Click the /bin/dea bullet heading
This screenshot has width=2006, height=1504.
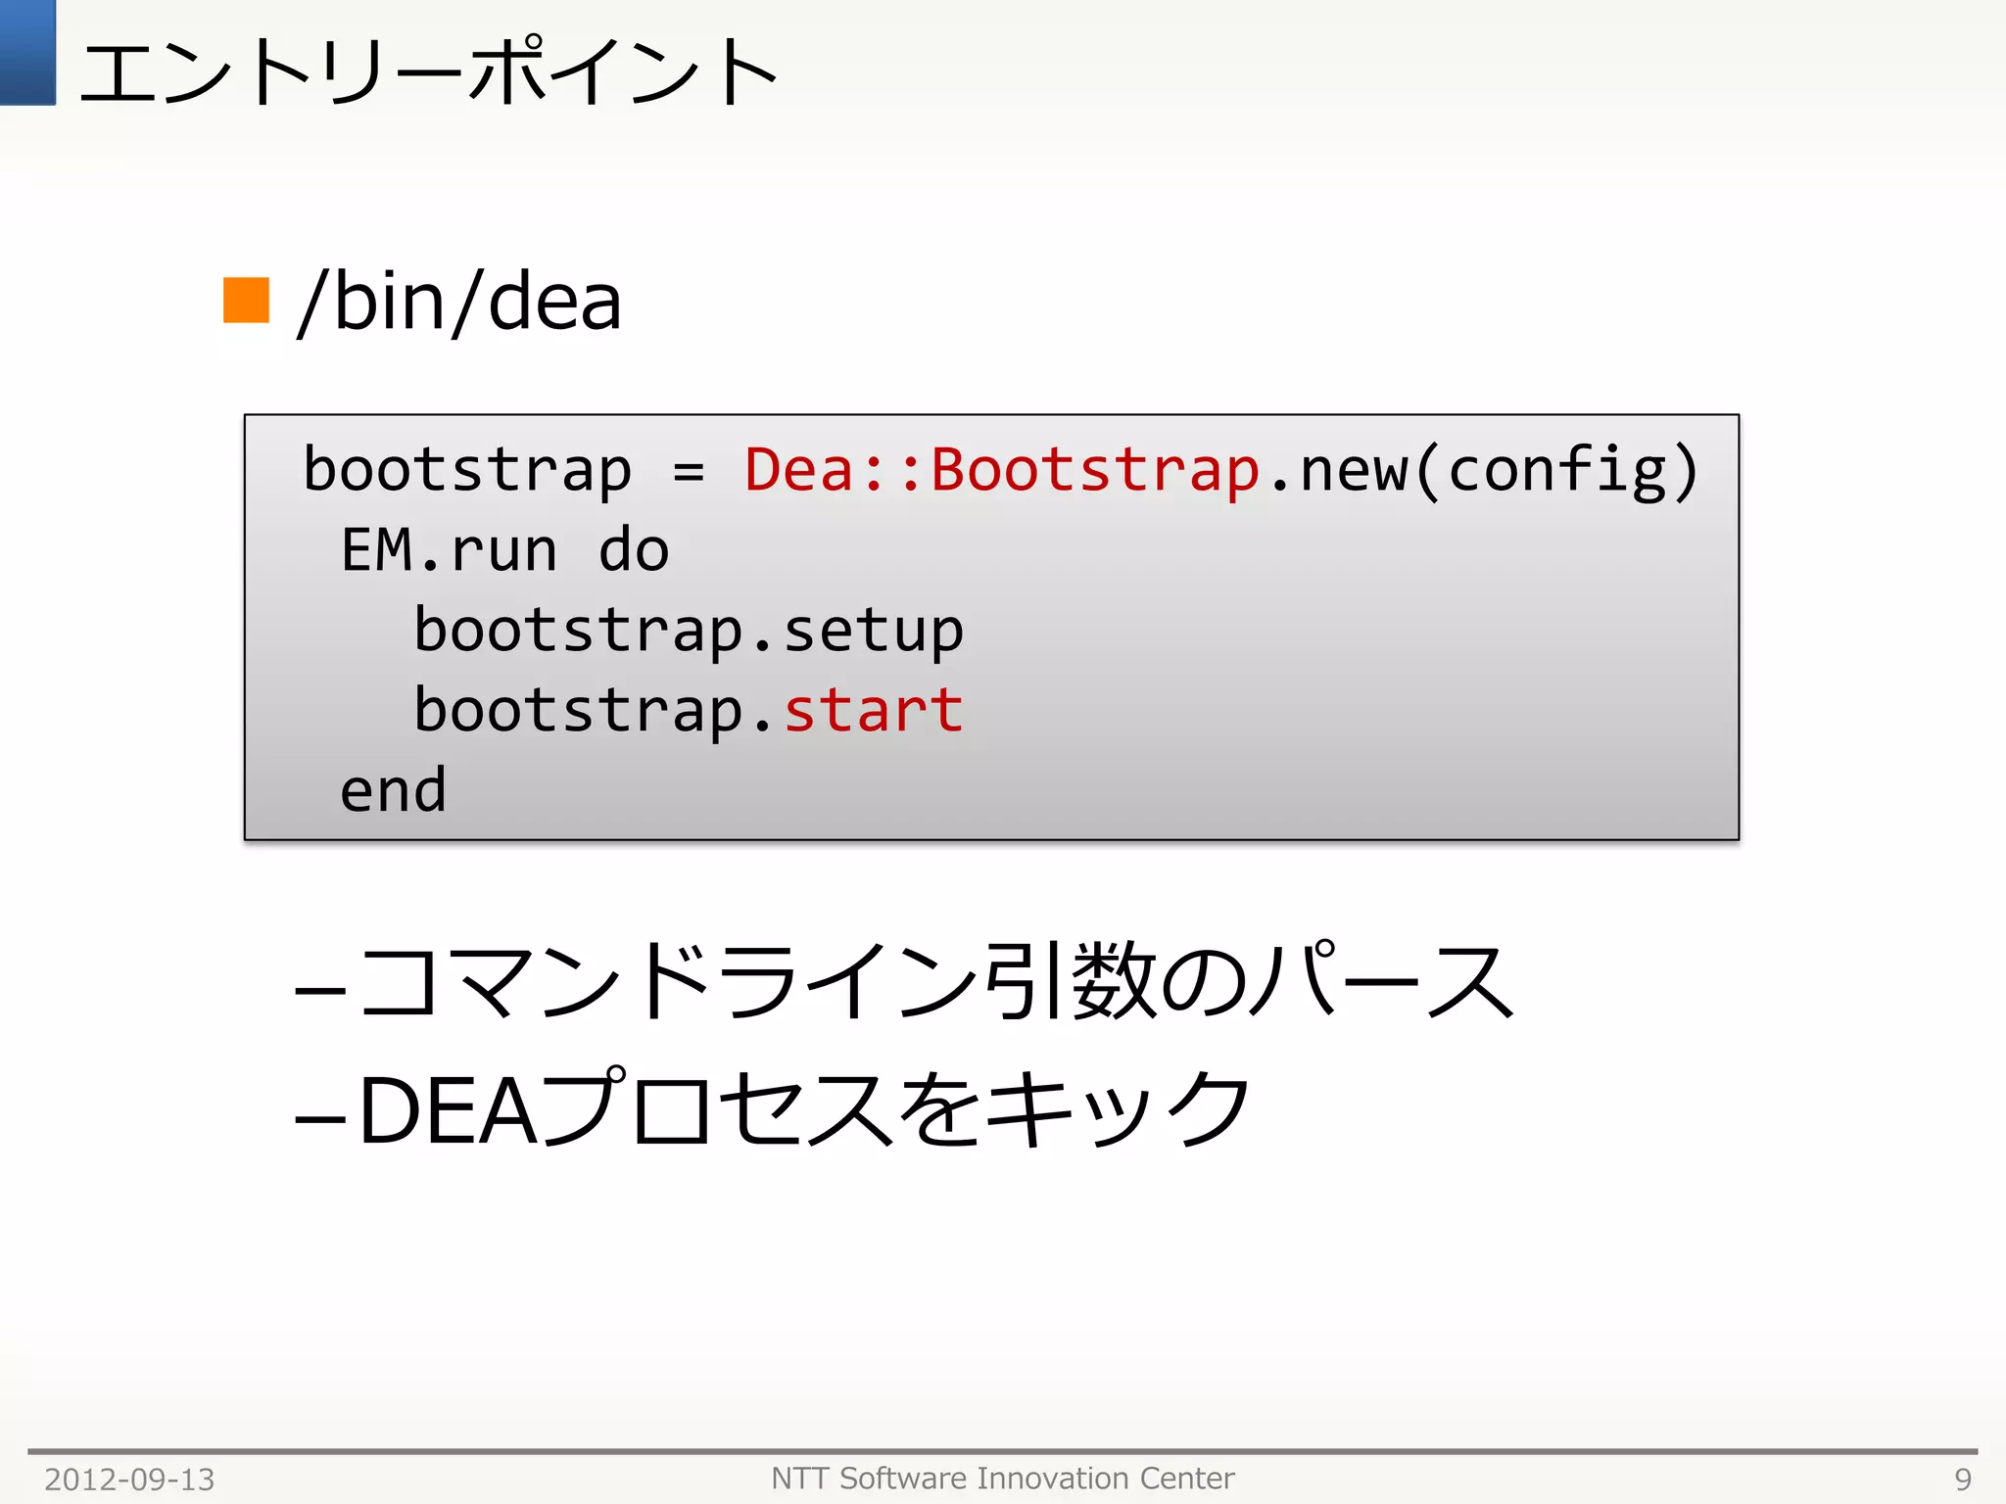[x=459, y=302]
